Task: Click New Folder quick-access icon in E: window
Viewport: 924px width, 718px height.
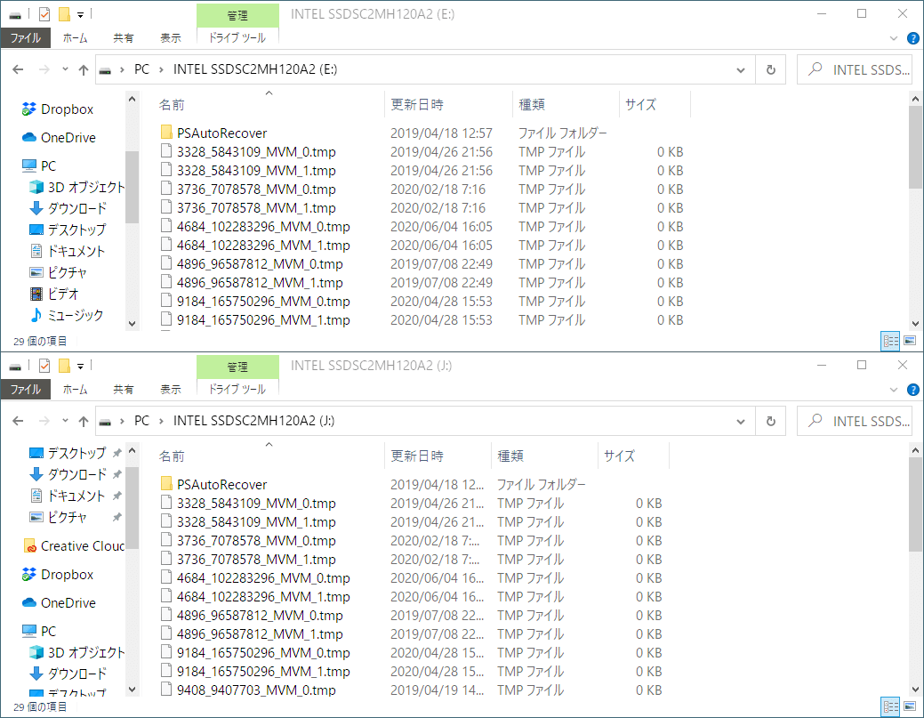Action: pyautogui.click(x=64, y=14)
